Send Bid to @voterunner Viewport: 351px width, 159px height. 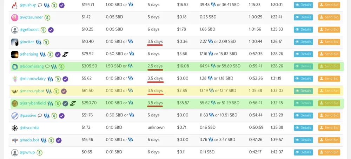tap(329, 17)
